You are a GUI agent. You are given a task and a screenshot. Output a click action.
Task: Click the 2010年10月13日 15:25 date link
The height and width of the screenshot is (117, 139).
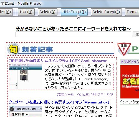point(95,95)
